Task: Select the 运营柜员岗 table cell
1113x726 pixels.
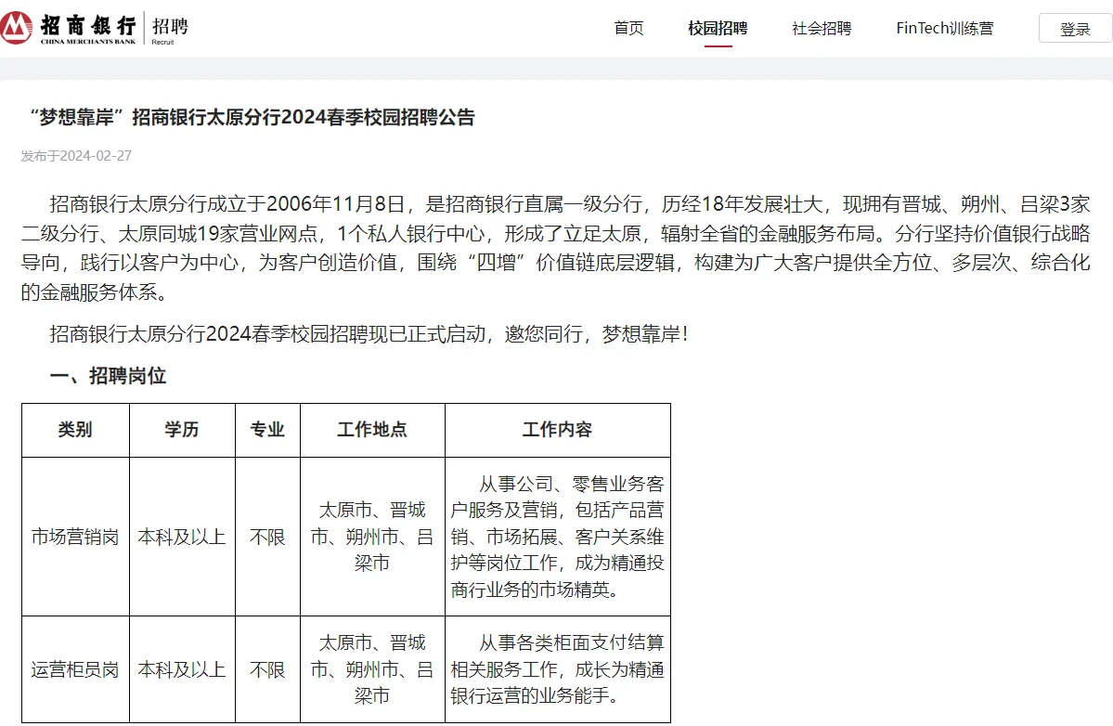Action: (75, 669)
